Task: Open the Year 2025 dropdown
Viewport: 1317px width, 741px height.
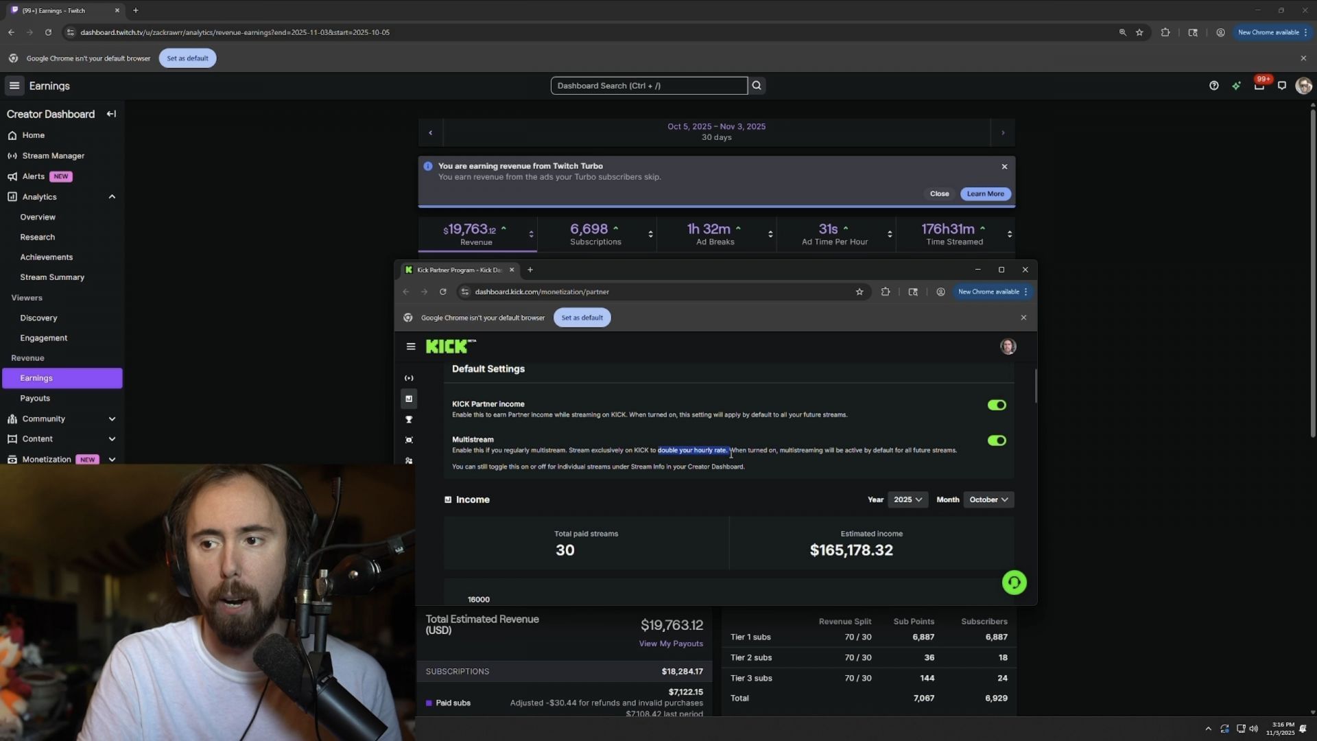Action: tap(907, 499)
